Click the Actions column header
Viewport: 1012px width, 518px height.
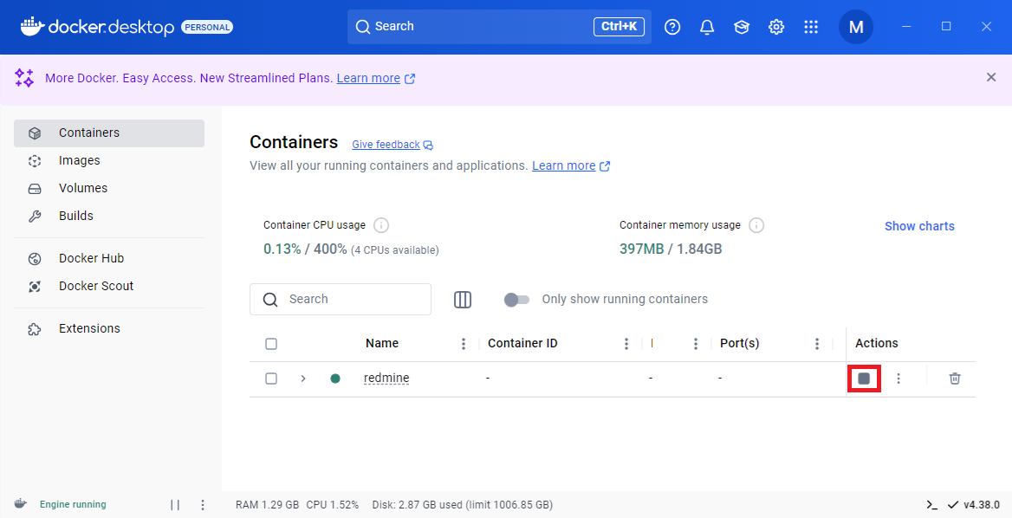coord(877,344)
